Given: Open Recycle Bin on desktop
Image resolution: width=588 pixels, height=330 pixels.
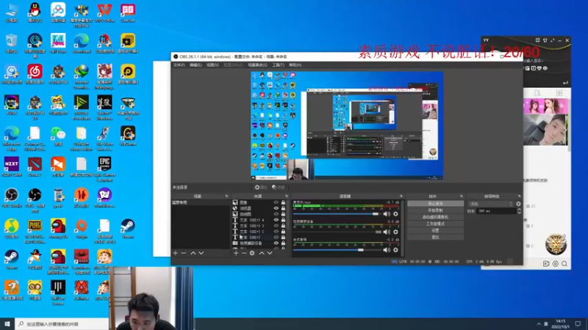Looking at the screenshot, I should (x=12, y=43).
